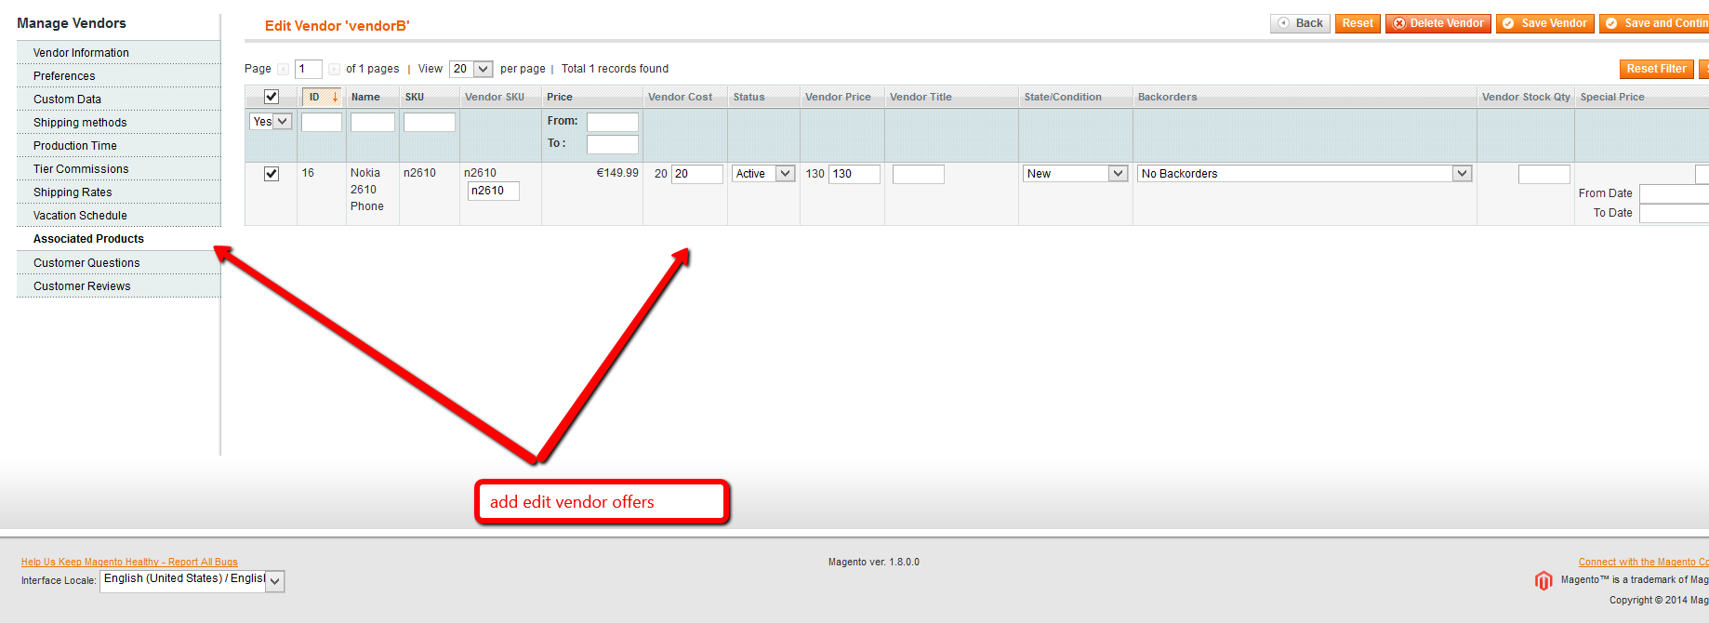Click the Vendor SKU n2610 input field

(x=494, y=191)
